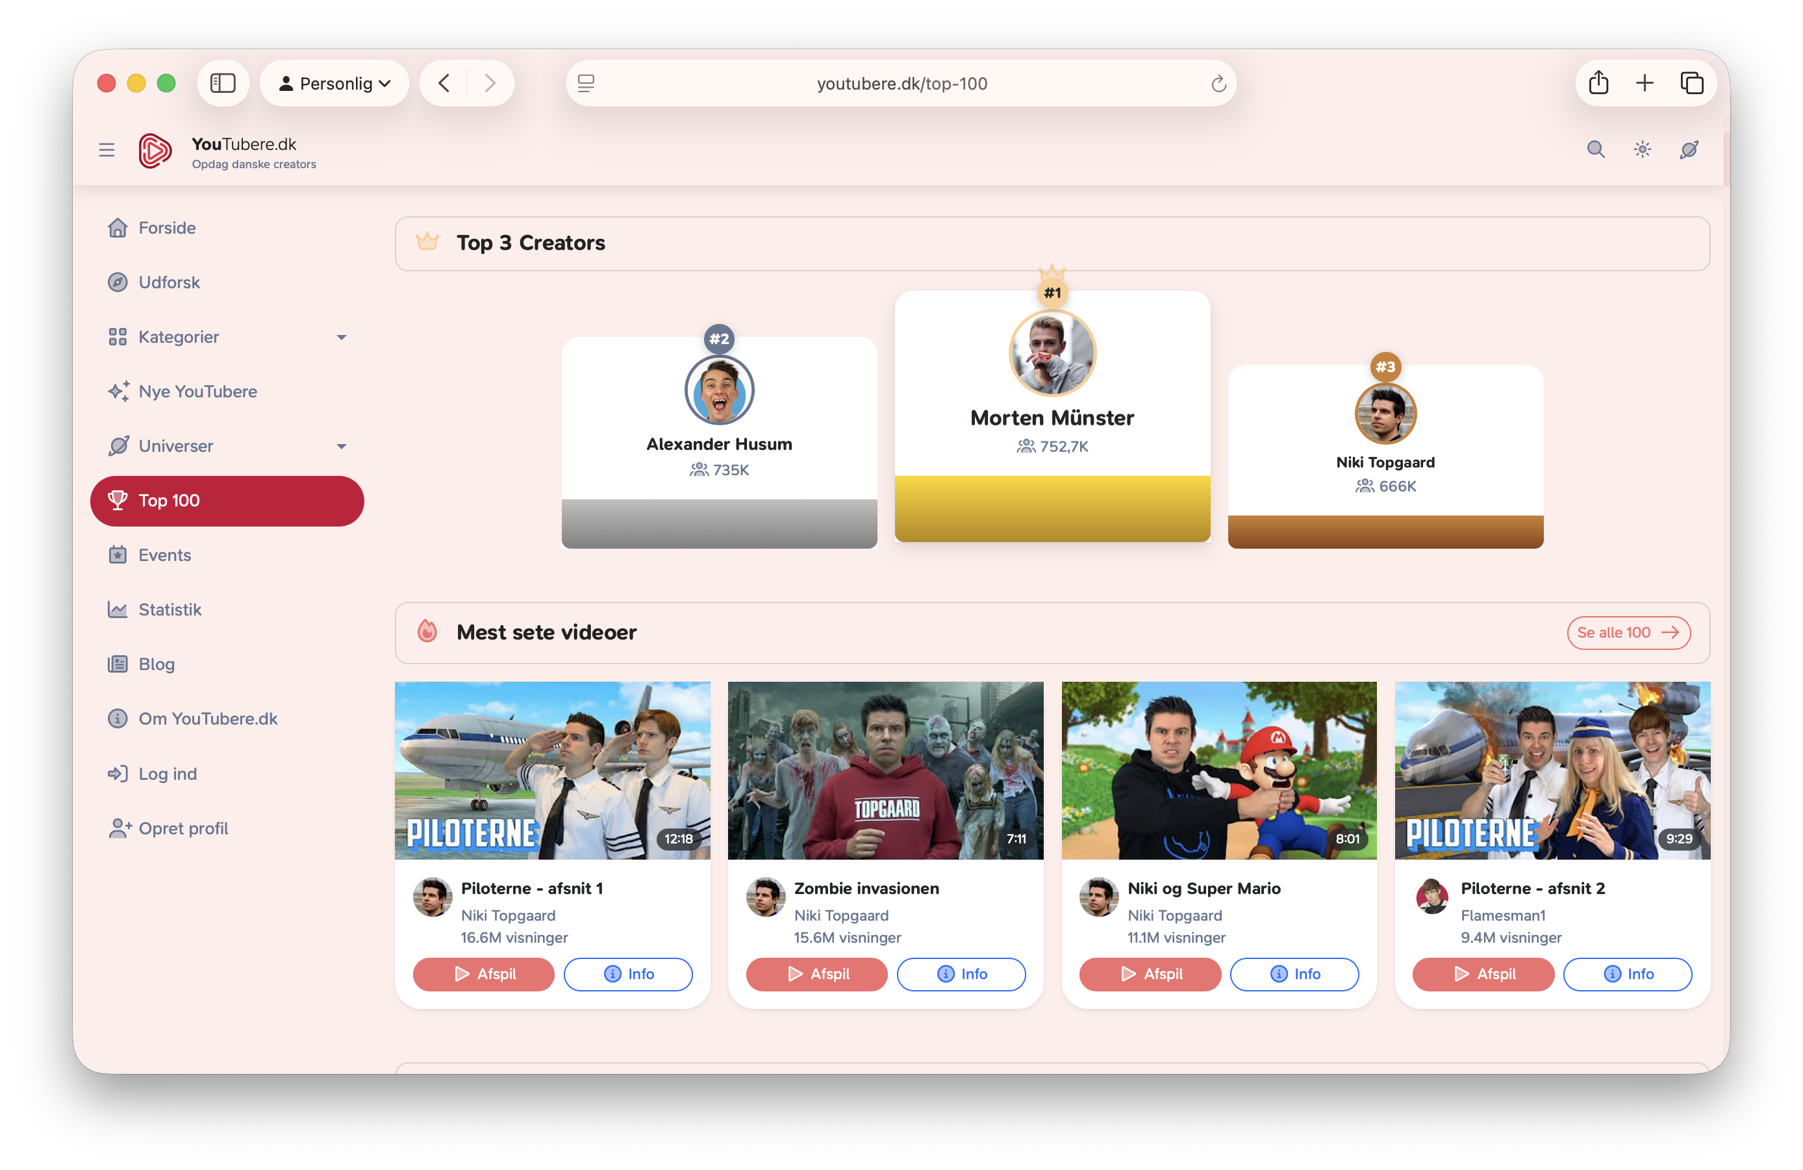Open the site search magnifier icon

pyautogui.click(x=1595, y=149)
